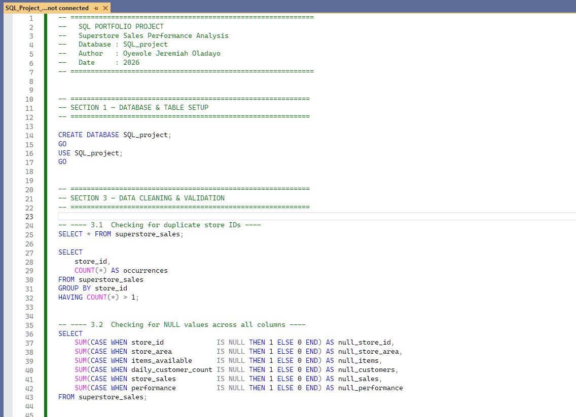Click the alias "null_sales,"
Screen dimensions: 576x417
tap(359, 379)
